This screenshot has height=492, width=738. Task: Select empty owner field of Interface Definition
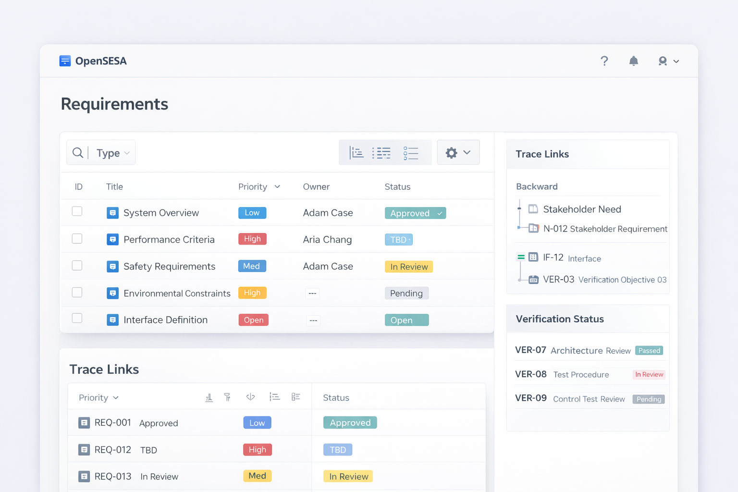pyautogui.click(x=313, y=320)
